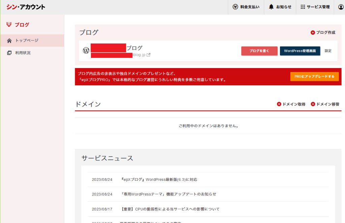The width and height of the screenshot is (345, 223).
Task: Click the wpXブログPRO promotional banner text
Action: point(152,76)
